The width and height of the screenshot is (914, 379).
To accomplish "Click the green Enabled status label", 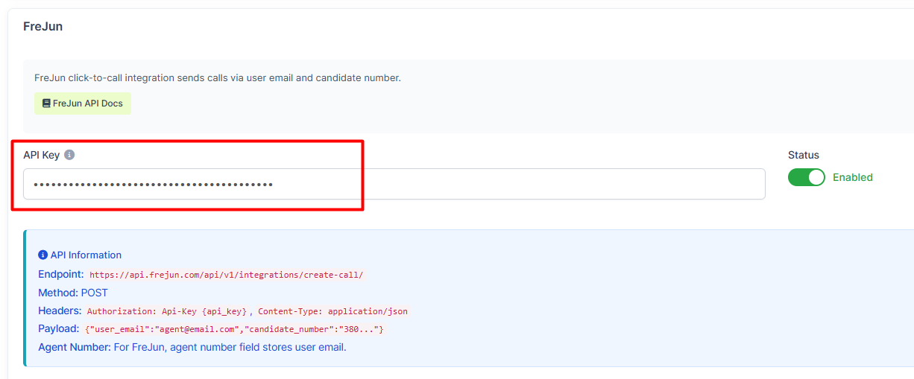I will pyautogui.click(x=853, y=177).
